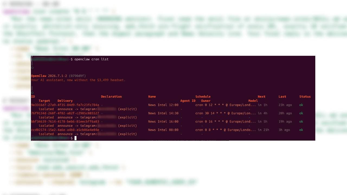Click the 'Agent ID' column header
The height and width of the screenshot is (195, 347).
click(x=188, y=101)
